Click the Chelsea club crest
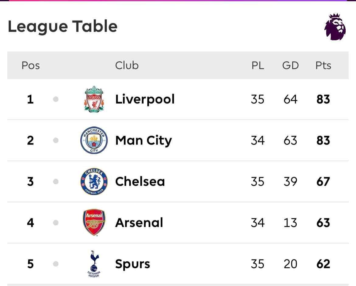 [x=94, y=181]
